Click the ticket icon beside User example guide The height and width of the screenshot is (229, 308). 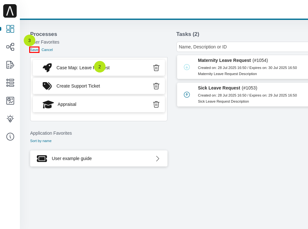pyautogui.click(x=42, y=158)
